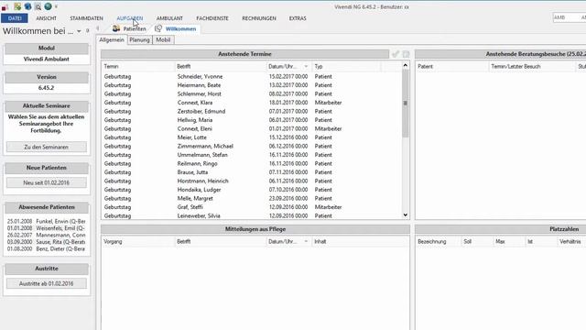Click the AMB search field at top right

(x=570, y=17)
